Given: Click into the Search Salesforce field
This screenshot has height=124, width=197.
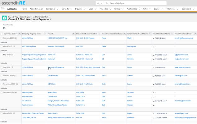Looking at the screenshot, I should click(x=137, y=3).
